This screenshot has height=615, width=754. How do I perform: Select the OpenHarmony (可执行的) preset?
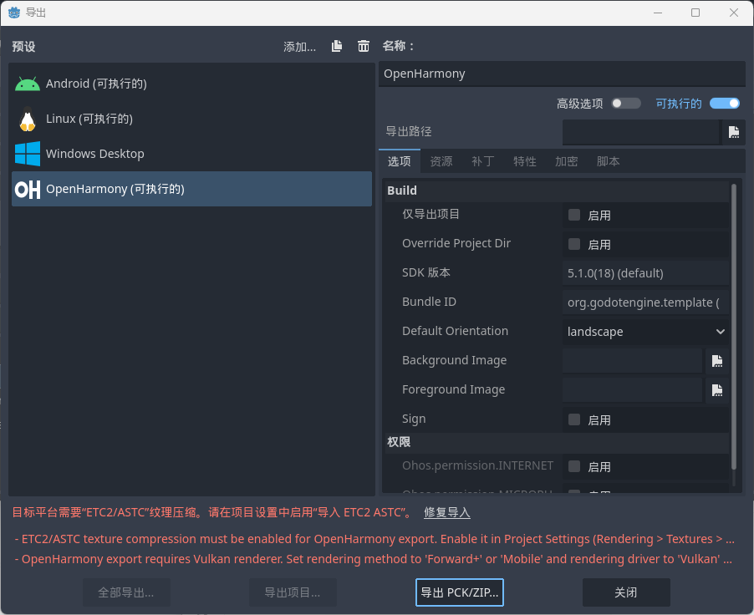(x=192, y=189)
